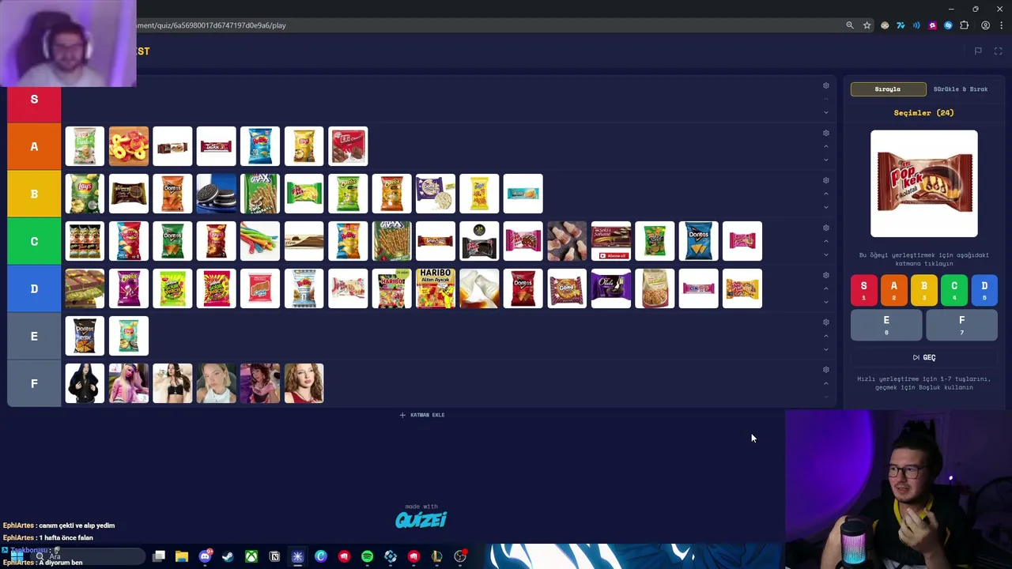Open Steam from the taskbar
The width and height of the screenshot is (1012, 569).
tap(228, 556)
